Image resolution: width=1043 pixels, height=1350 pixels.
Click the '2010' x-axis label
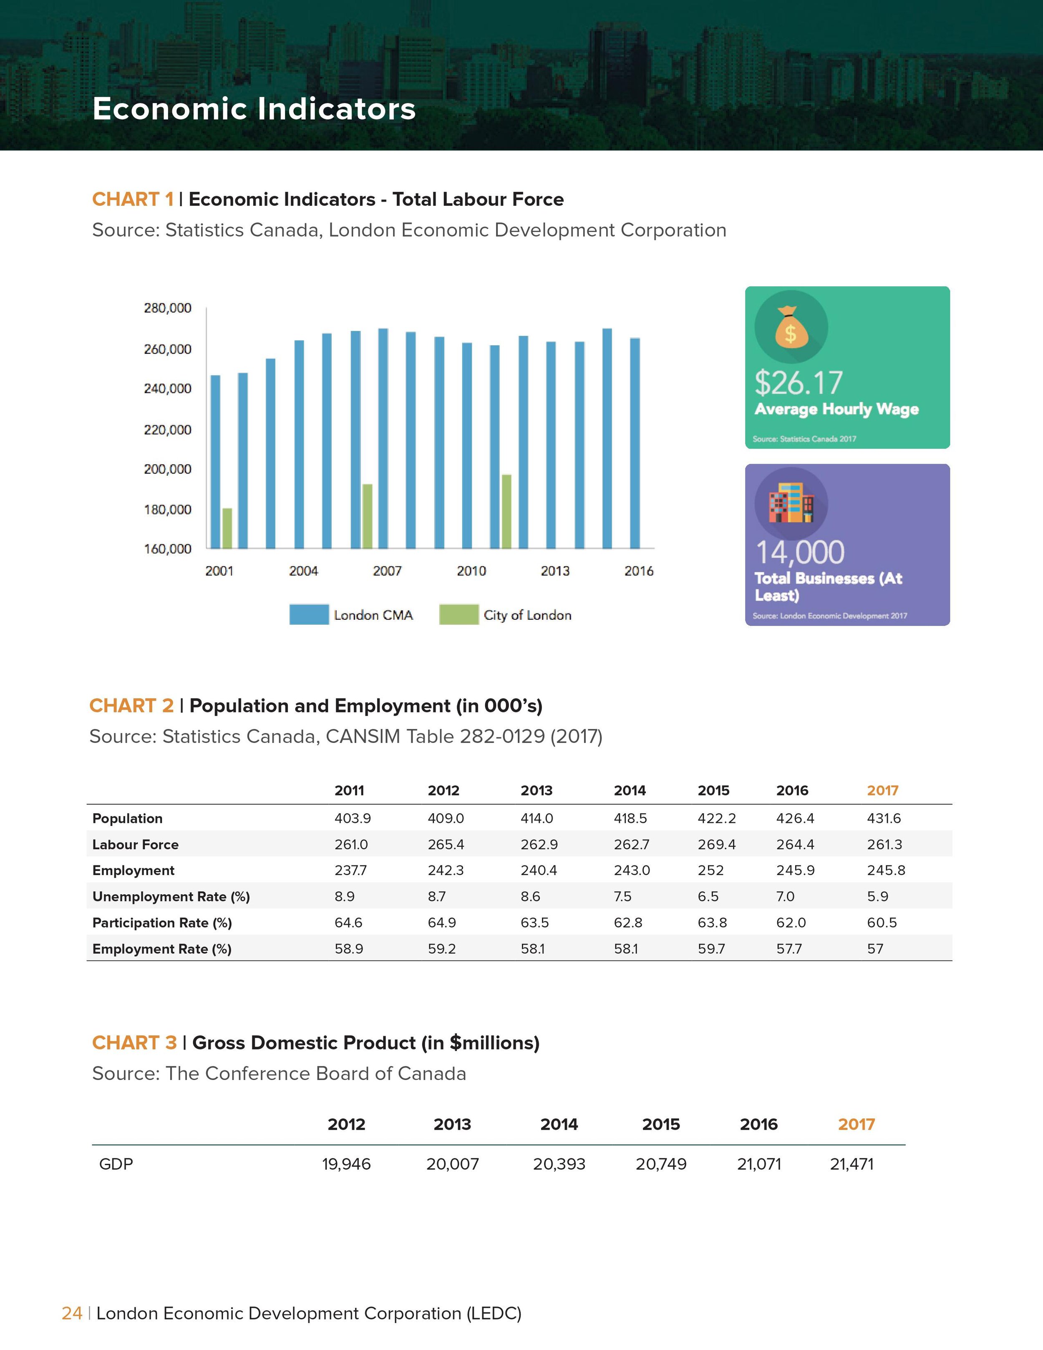point(471,571)
